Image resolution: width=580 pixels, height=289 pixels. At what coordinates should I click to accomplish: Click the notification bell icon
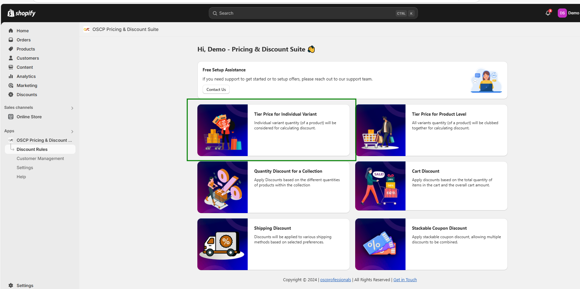(548, 13)
